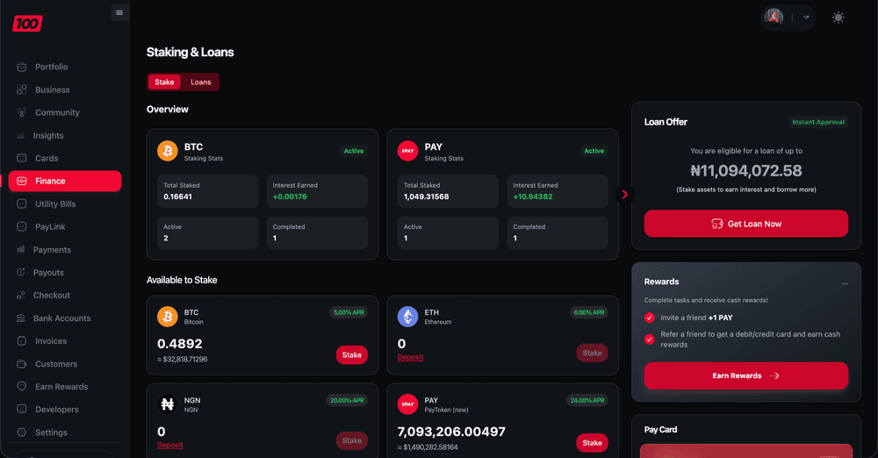Click the 20.00% APR badge
This screenshot has width=878, height=458.
(347, 400)
